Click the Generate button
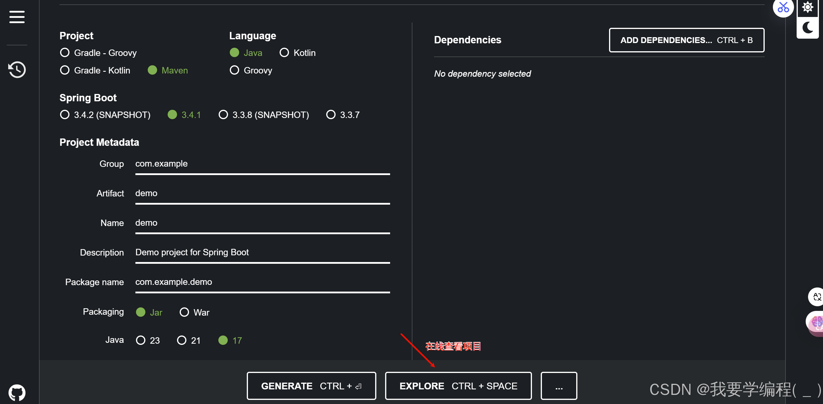The height and width of the screenshot is (404, 823). (x=312, y=386)
